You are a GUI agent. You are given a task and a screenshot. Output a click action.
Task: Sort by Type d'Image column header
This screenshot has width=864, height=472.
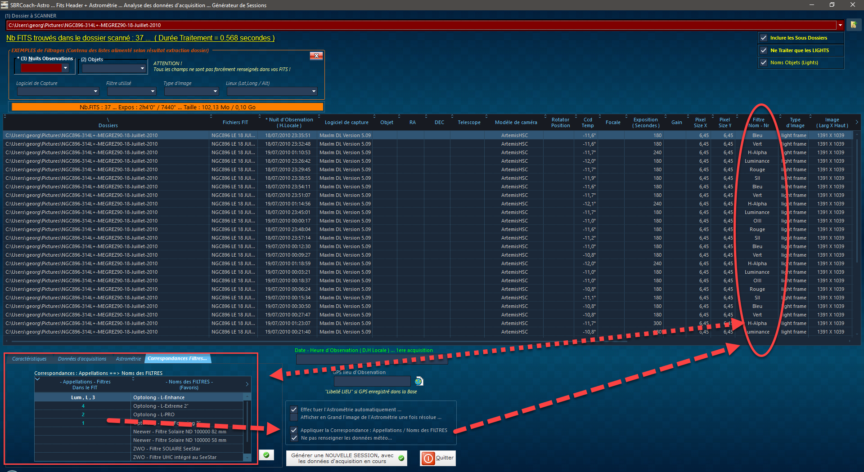pyautogui.click(x=795, y=122)
